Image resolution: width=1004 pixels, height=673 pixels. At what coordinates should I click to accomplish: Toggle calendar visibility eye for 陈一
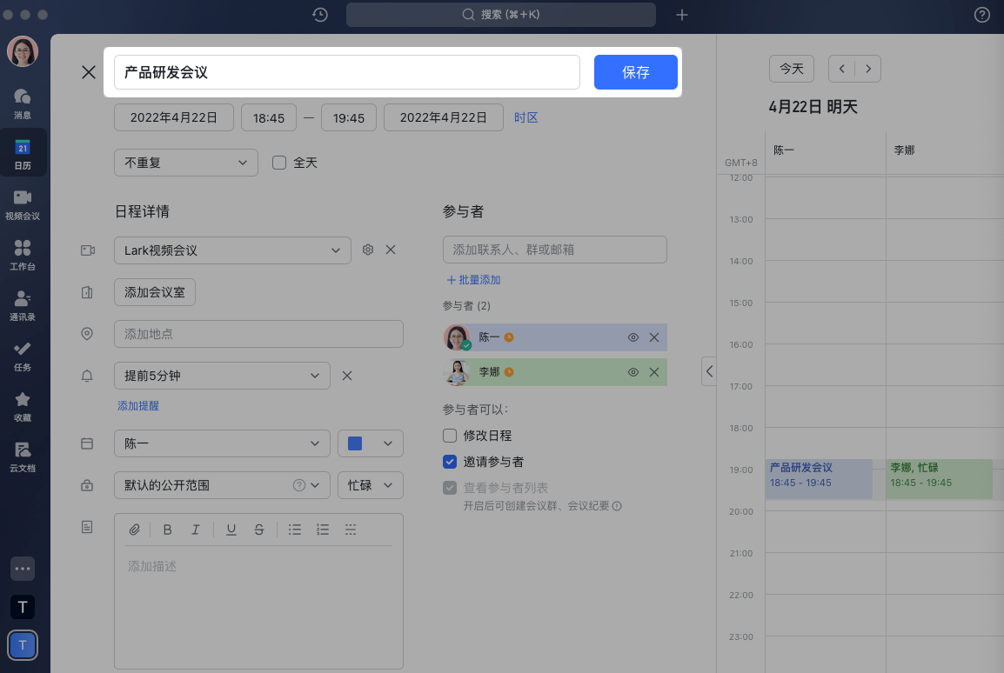(633, 337)
